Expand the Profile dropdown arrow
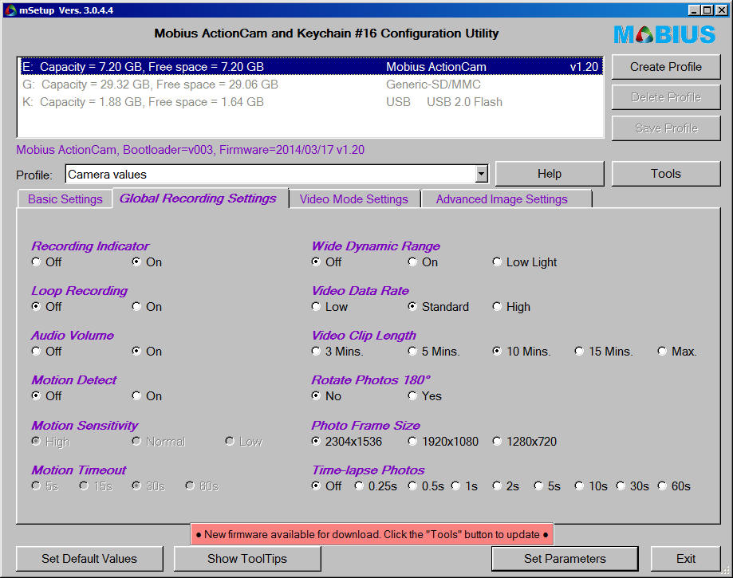733x578 pixels. point(482,175)
